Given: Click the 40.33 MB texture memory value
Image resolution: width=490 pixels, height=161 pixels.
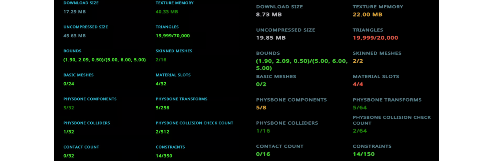Looking at the screenshot, I should point(167,12).
